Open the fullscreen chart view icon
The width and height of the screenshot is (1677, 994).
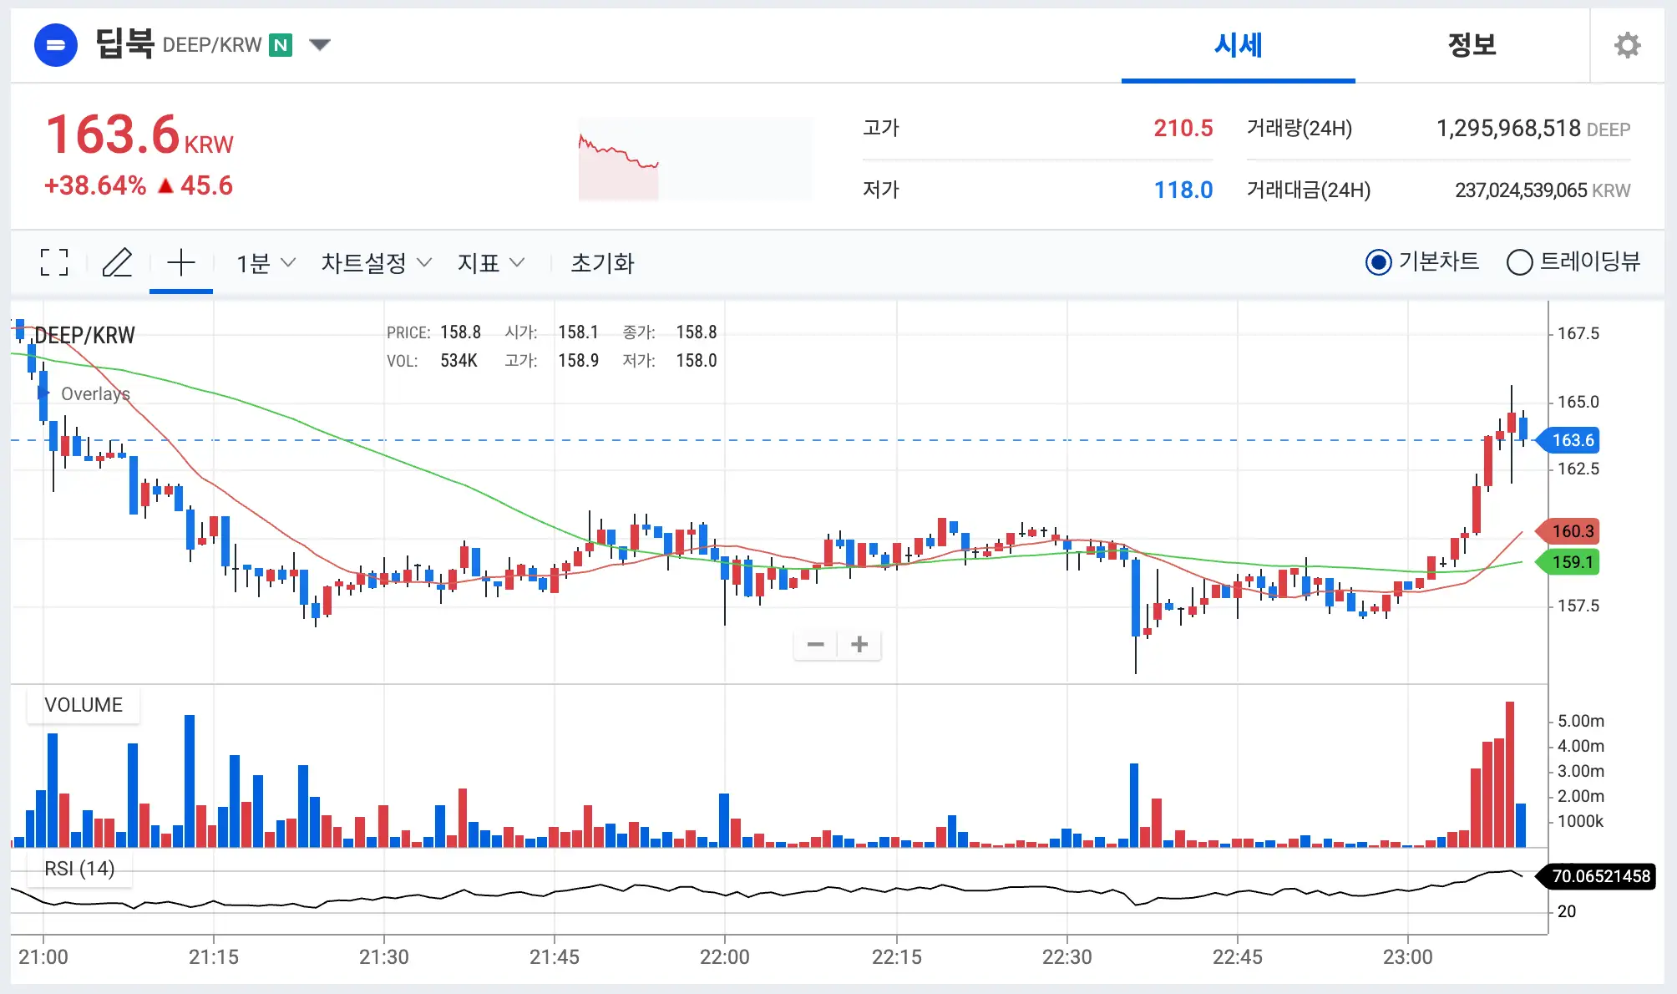pyautogui.click(x=53, y=262)
